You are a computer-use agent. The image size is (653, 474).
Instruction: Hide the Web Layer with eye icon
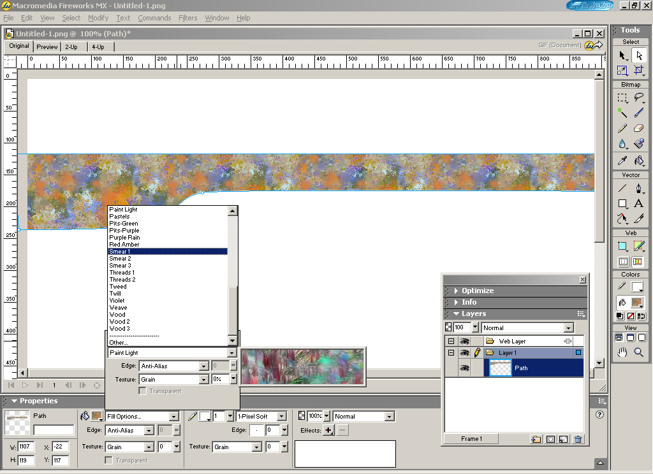[x=464, y=341]
